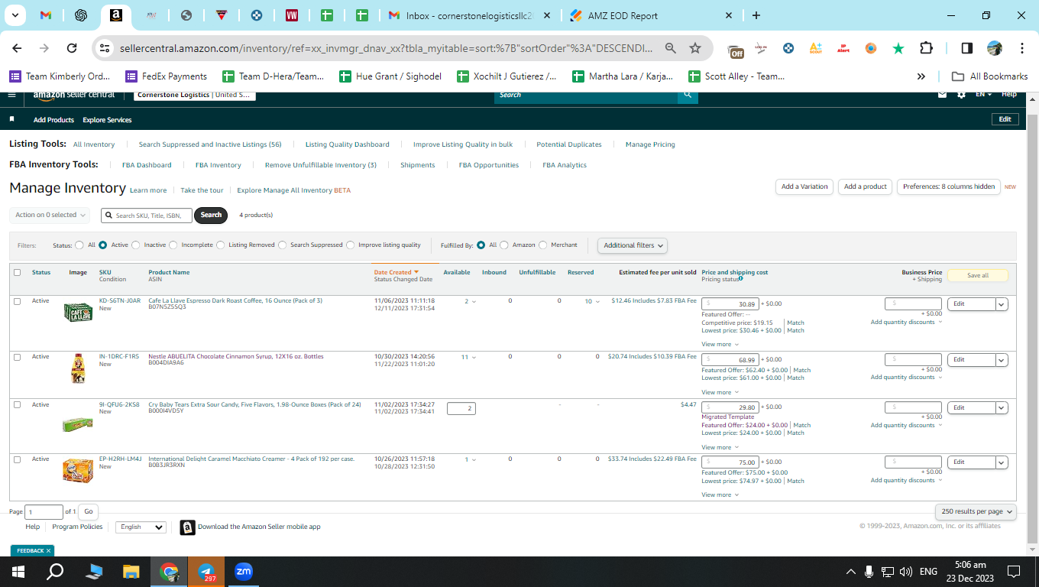Click the SKU search input field
This screenshot has height=587, width=1039.
146,216
